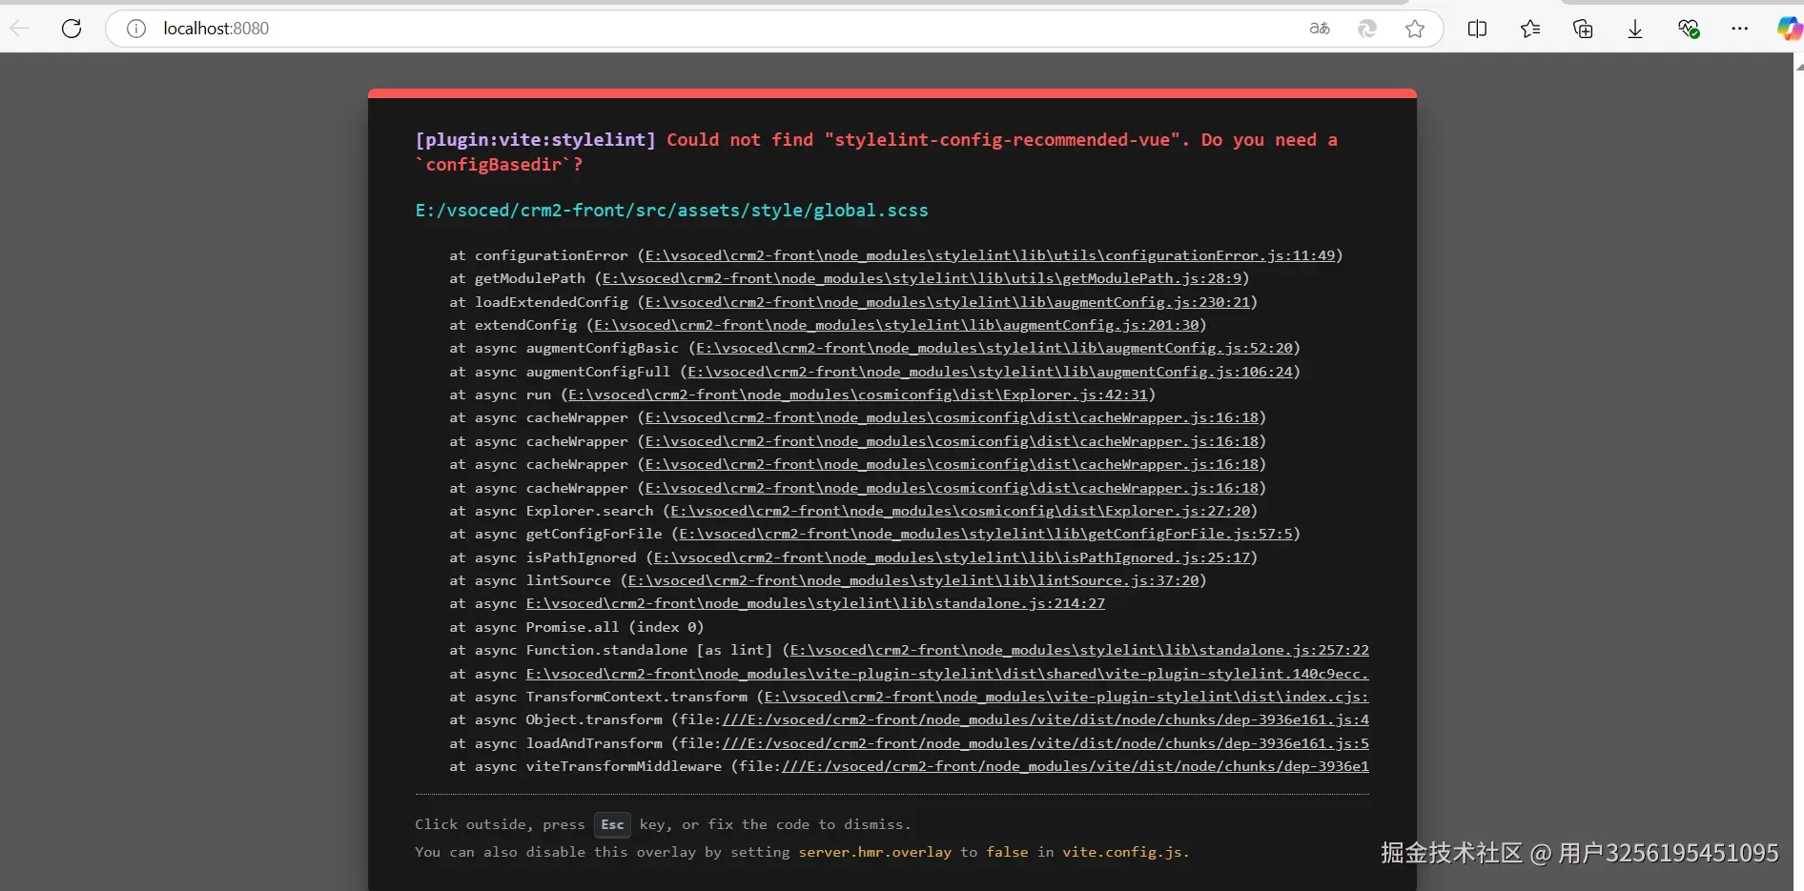Add this page to favorites with the star

point(1415,29)
